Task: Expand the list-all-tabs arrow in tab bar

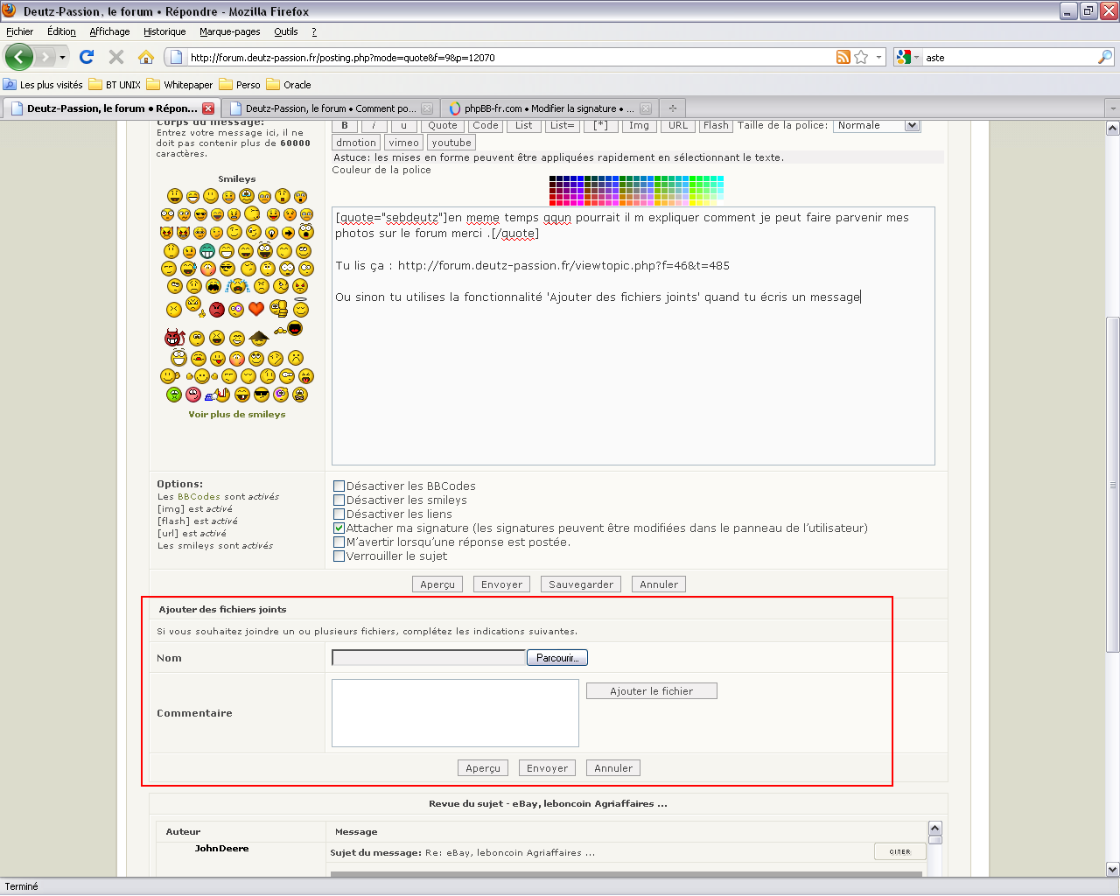Action: click(x=1112, y=108)
